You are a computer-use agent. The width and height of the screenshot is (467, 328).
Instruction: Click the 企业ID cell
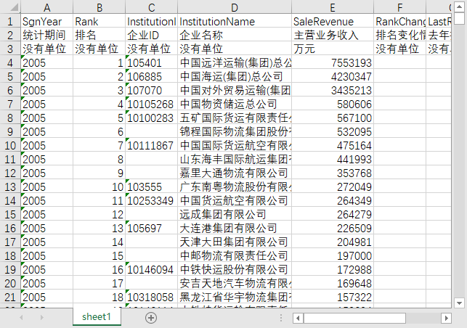point(151,35)
